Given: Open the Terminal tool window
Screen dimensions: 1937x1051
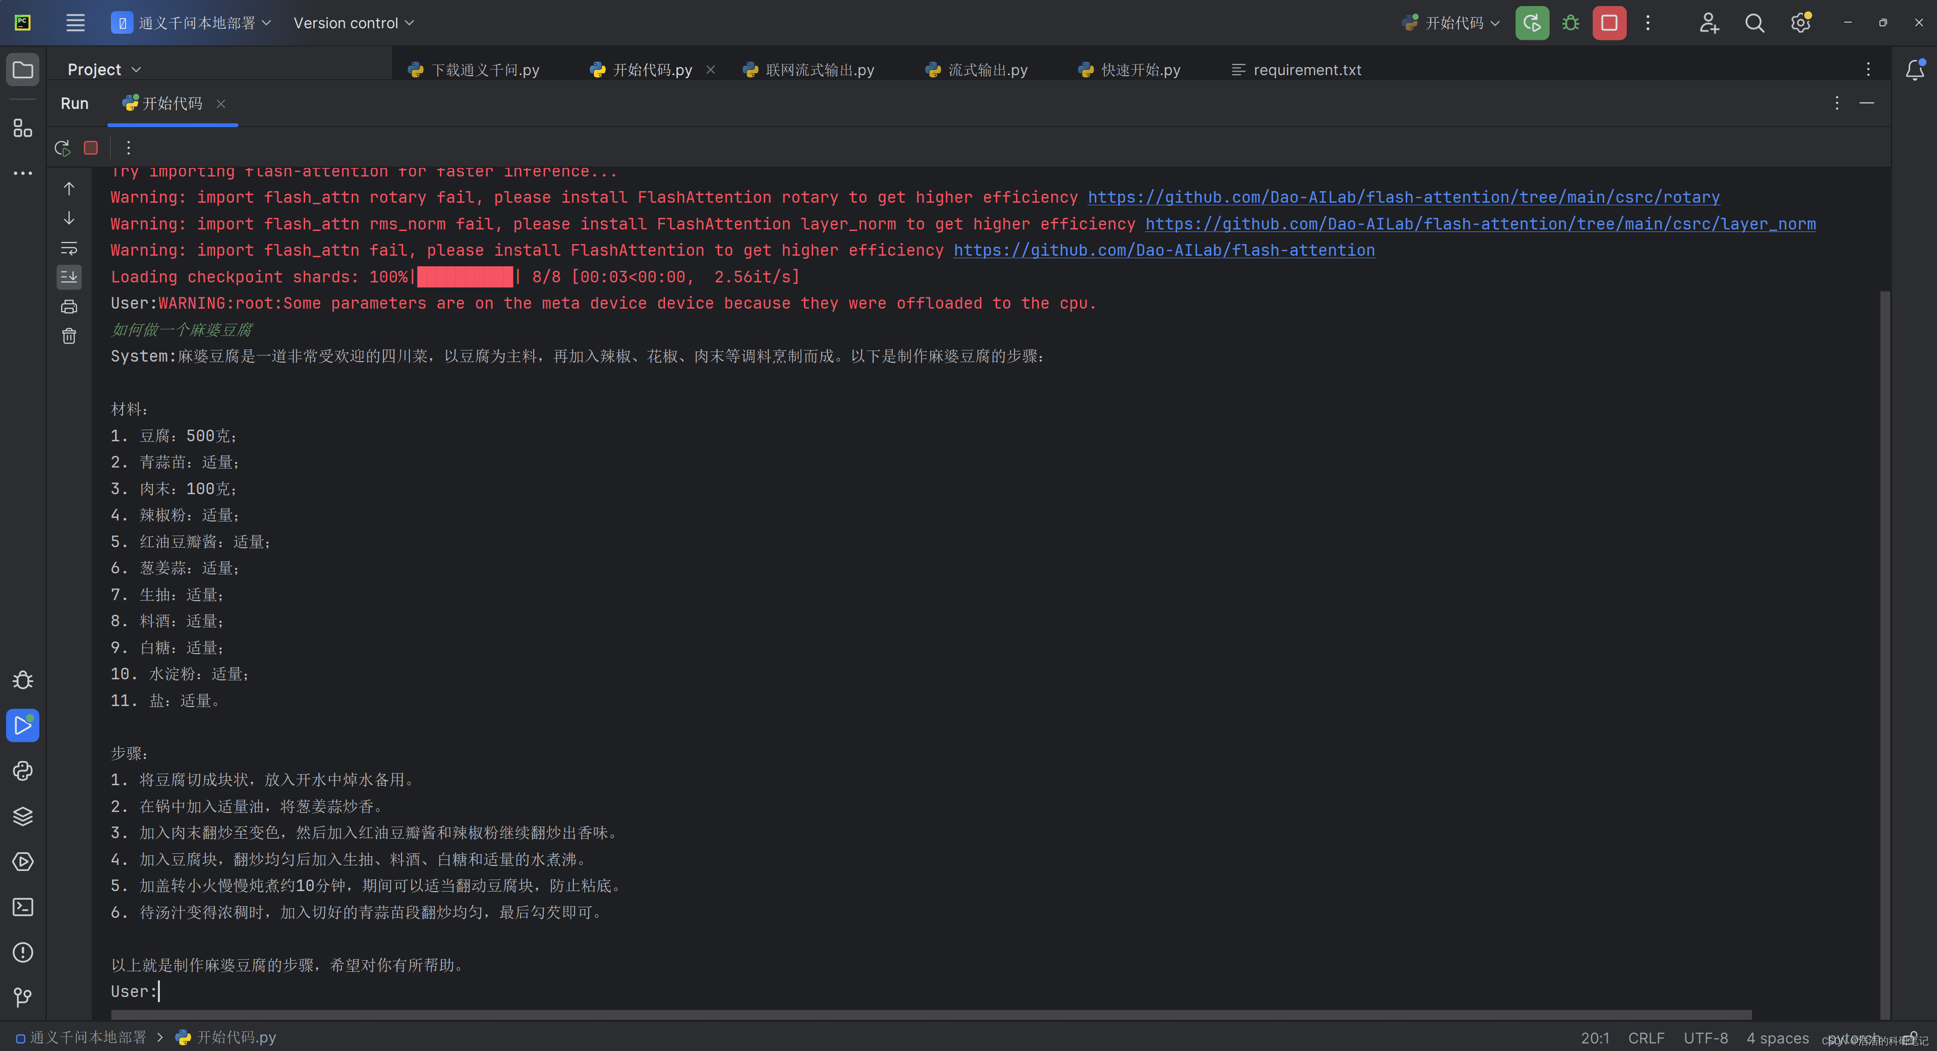Looking at the screenshot, I should pyautogui.click(x=23, y=907).
